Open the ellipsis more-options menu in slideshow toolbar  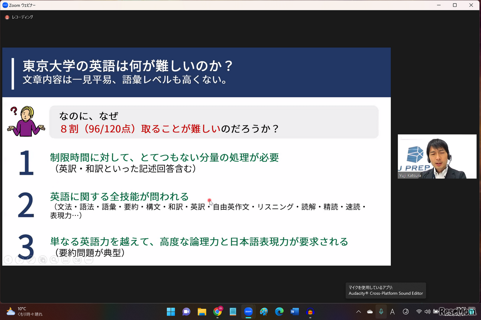(89, 260)
